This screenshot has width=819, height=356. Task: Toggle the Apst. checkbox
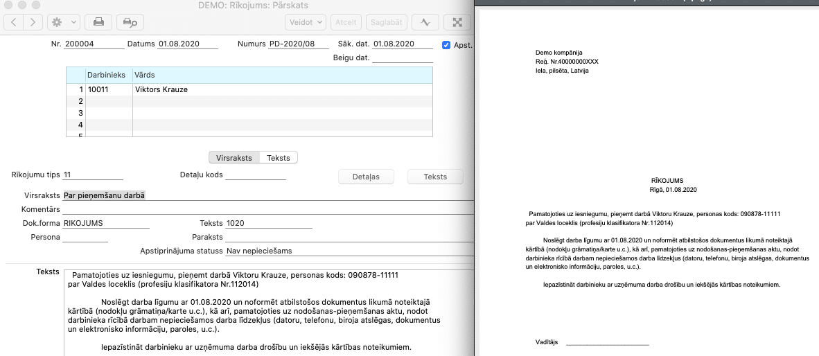point(446,46)
